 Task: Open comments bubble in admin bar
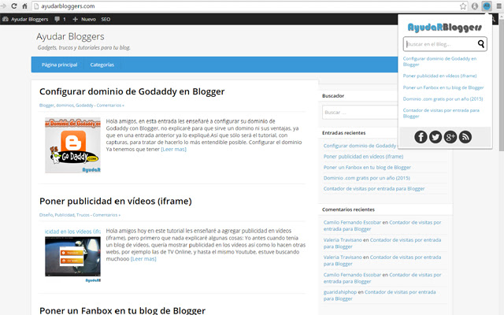click(60, 19)
